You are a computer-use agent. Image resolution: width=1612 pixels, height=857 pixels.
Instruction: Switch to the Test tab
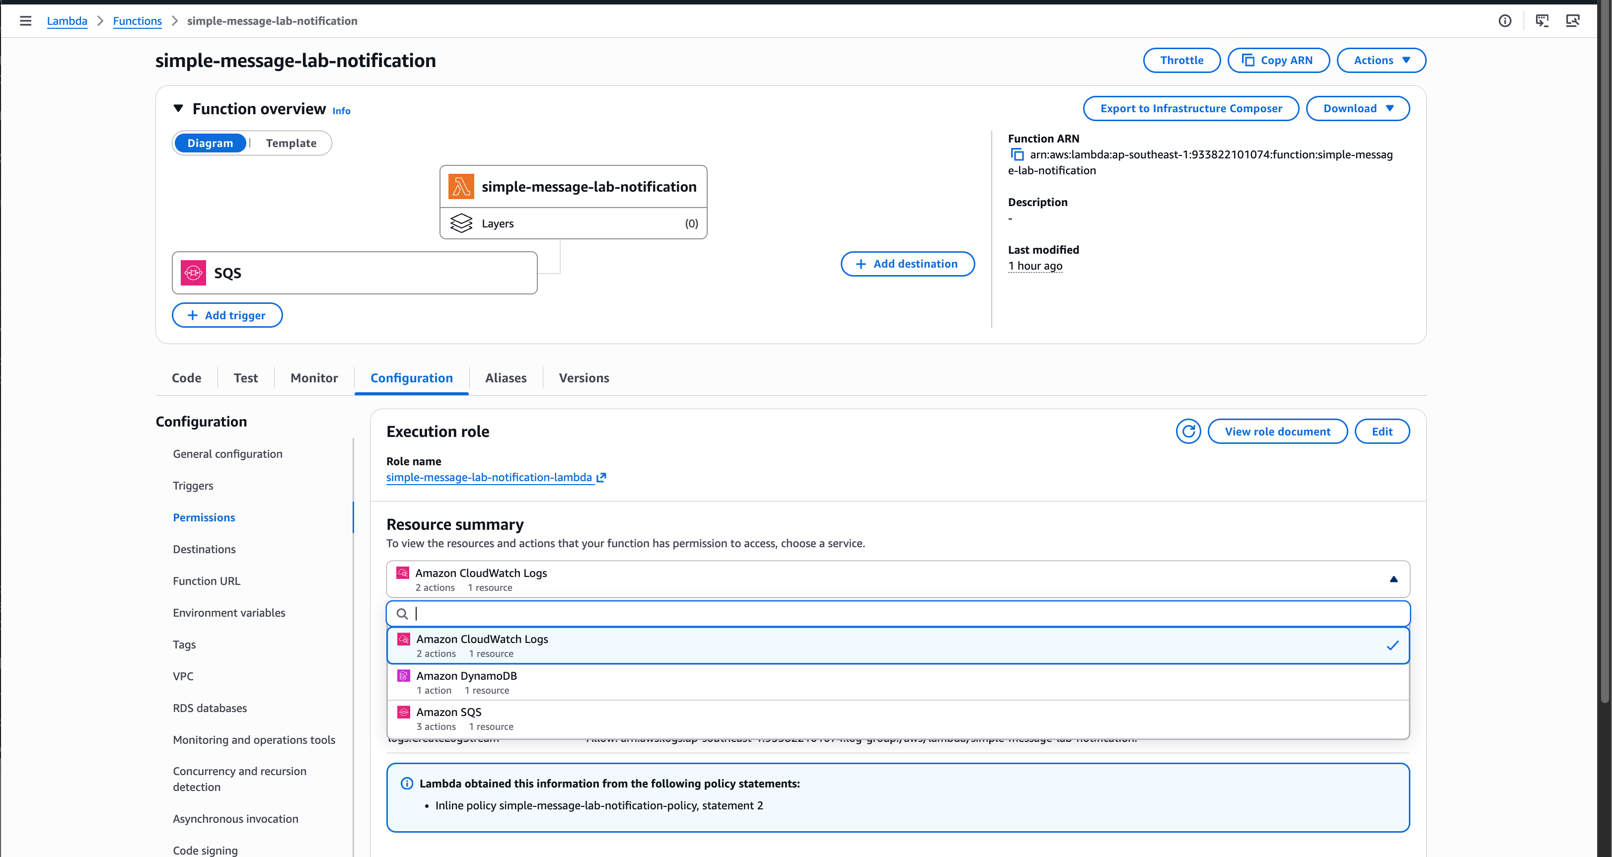(246, 378)
